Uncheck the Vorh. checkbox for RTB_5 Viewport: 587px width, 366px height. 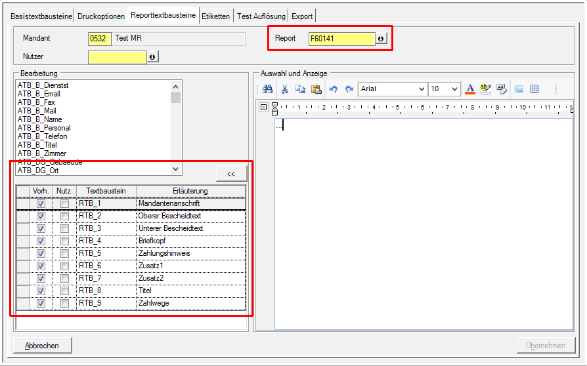coord(41,253)
